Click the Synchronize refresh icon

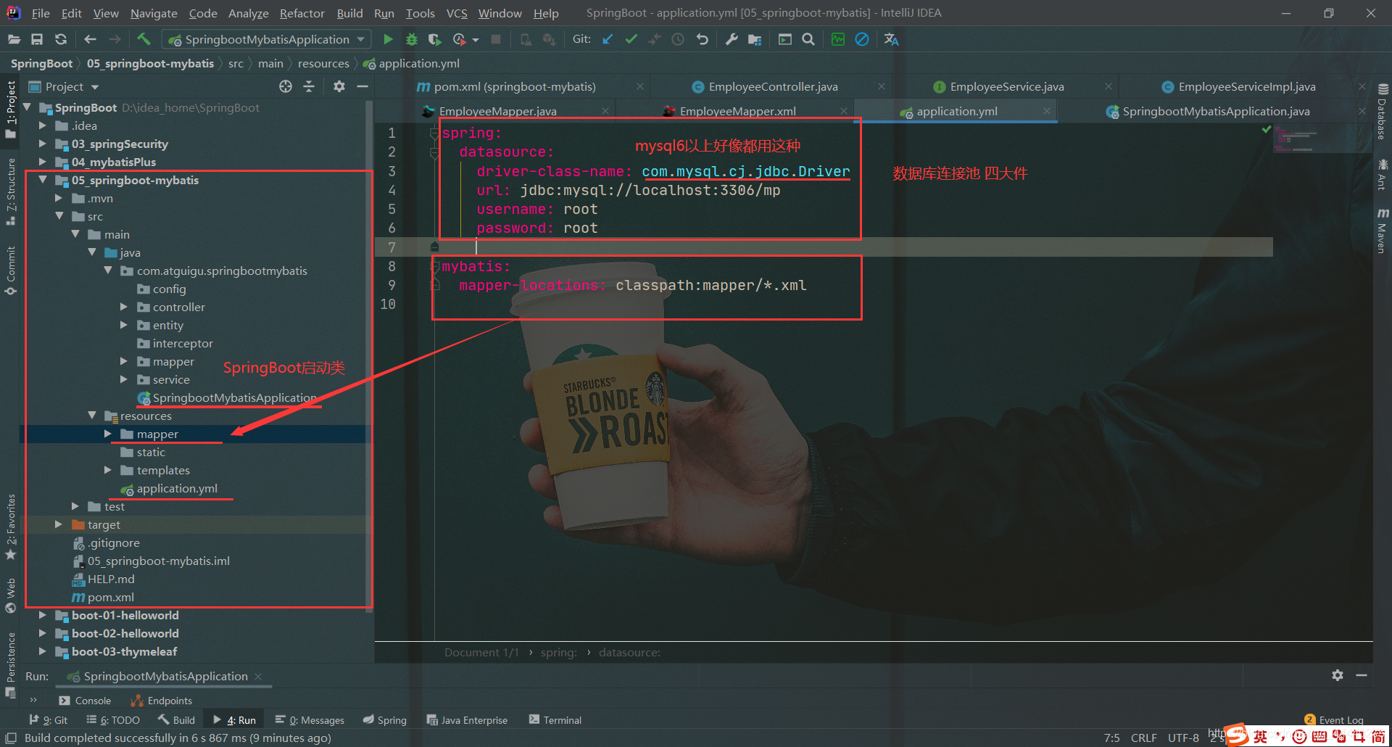pos(61,39)
